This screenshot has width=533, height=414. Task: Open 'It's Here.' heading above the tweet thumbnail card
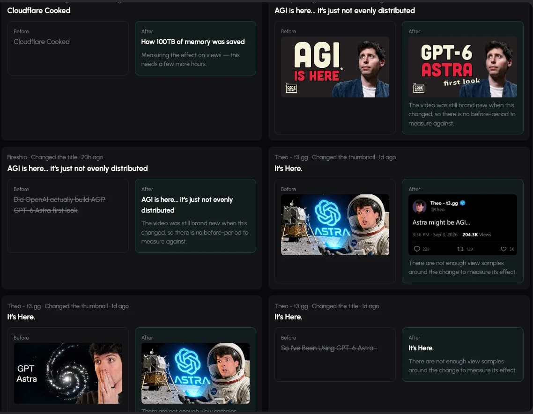point(288,168)
